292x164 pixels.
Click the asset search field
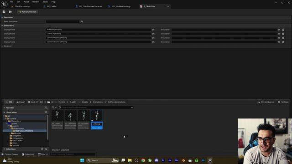click(96, 108)
